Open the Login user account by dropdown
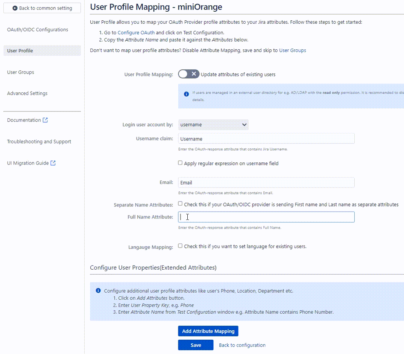This screenshot has height=354, width=404. [213, 125]
